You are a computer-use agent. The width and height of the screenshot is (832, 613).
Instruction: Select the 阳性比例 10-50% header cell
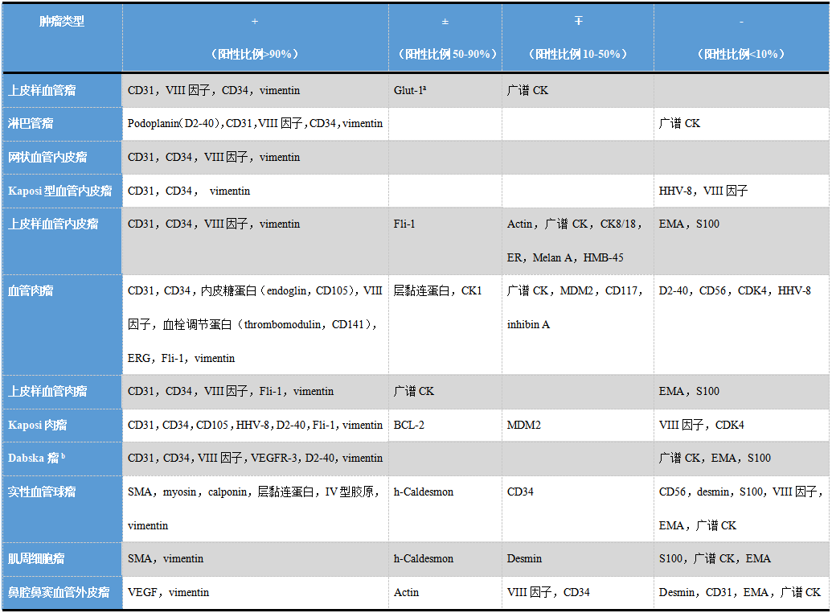click(x=577, y=54)
